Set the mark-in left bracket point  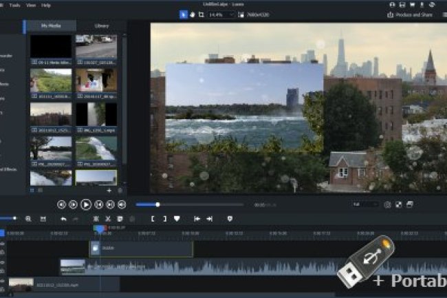pyautogui.click(x=153, y=219)
